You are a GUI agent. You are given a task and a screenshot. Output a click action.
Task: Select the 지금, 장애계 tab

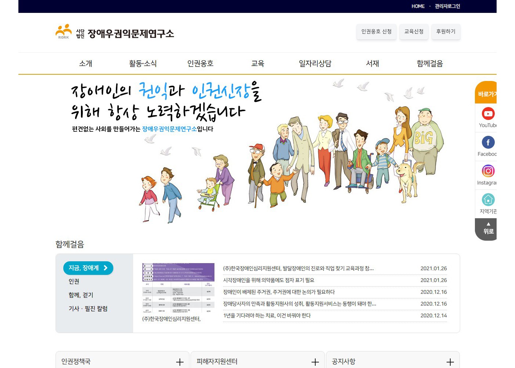click(88, 268)
